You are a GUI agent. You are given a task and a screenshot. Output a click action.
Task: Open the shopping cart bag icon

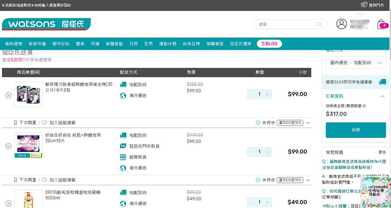click(381, 24)
